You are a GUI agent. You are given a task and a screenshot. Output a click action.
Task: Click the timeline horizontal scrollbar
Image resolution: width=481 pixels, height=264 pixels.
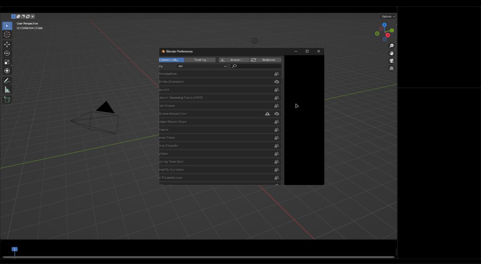pyautogui.click(x=198, y=257)
